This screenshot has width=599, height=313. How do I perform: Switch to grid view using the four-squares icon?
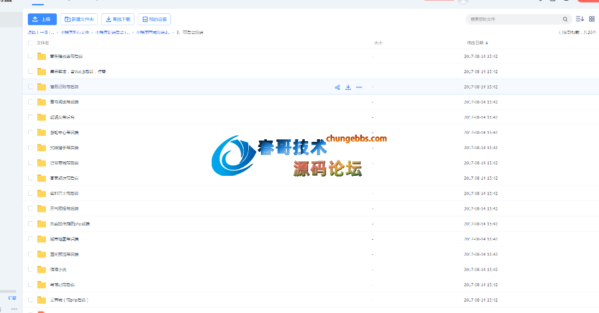(592, 19)
